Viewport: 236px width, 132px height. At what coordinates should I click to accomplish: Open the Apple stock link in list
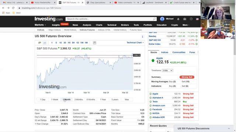tap(155, 94)
